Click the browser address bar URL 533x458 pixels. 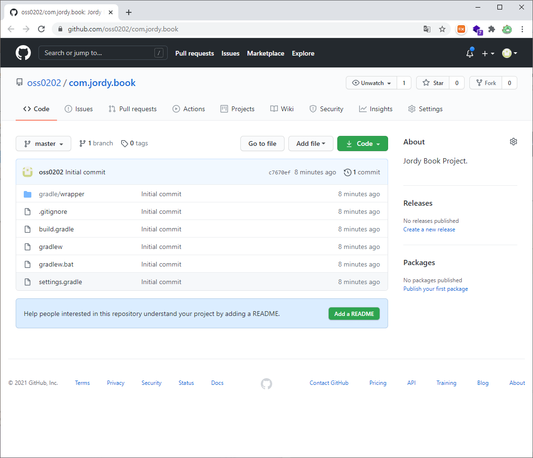pos(123,29)
